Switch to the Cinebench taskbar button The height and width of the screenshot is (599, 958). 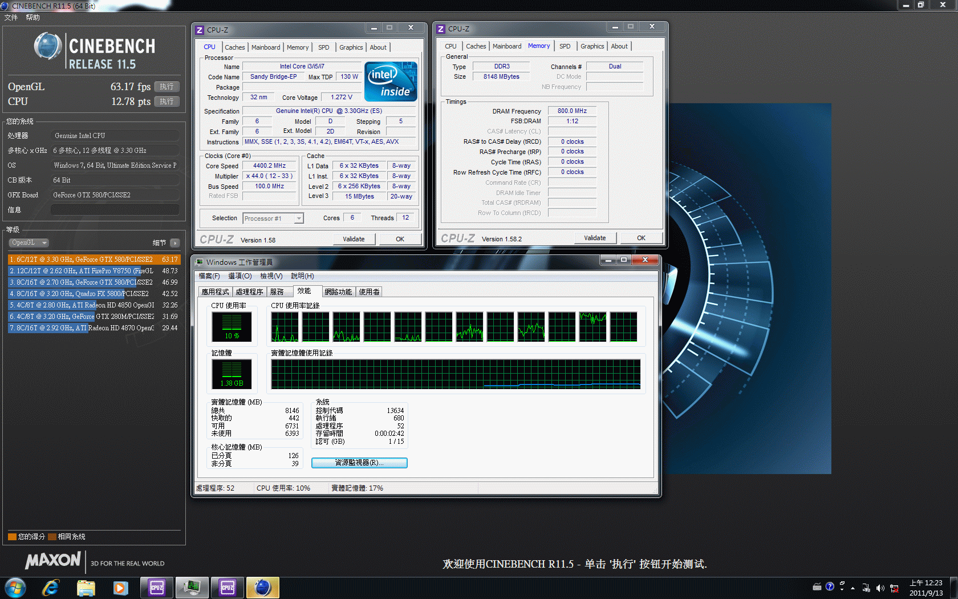pos(262,588)
